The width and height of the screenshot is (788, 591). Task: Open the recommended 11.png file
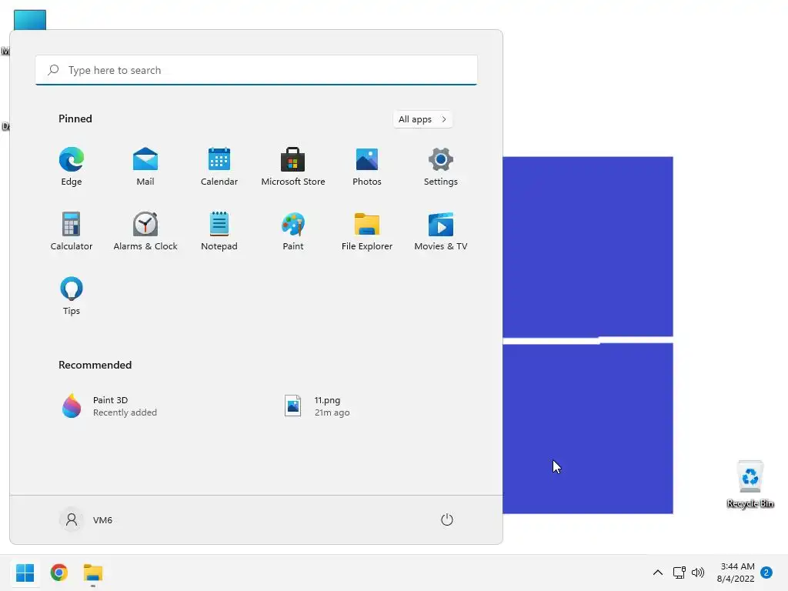(x=317, y=406)
